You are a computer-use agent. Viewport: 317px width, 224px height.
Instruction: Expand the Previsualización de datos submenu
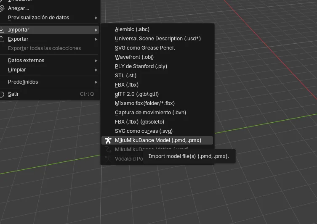pos(49,18)
